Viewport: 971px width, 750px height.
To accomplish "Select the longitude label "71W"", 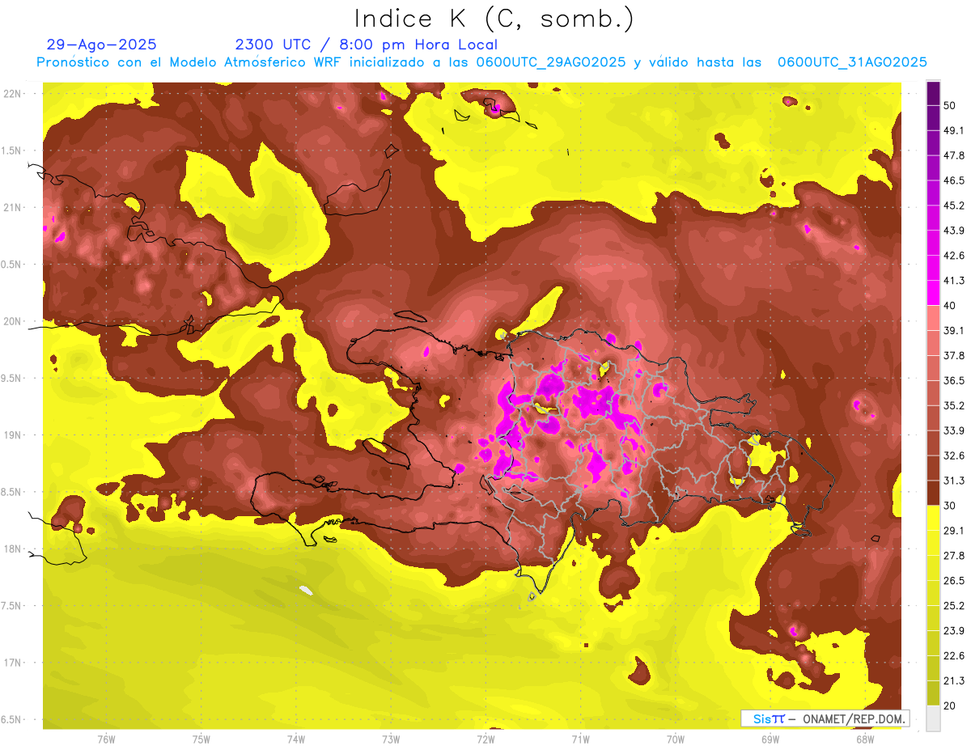I will coord(580,739).
